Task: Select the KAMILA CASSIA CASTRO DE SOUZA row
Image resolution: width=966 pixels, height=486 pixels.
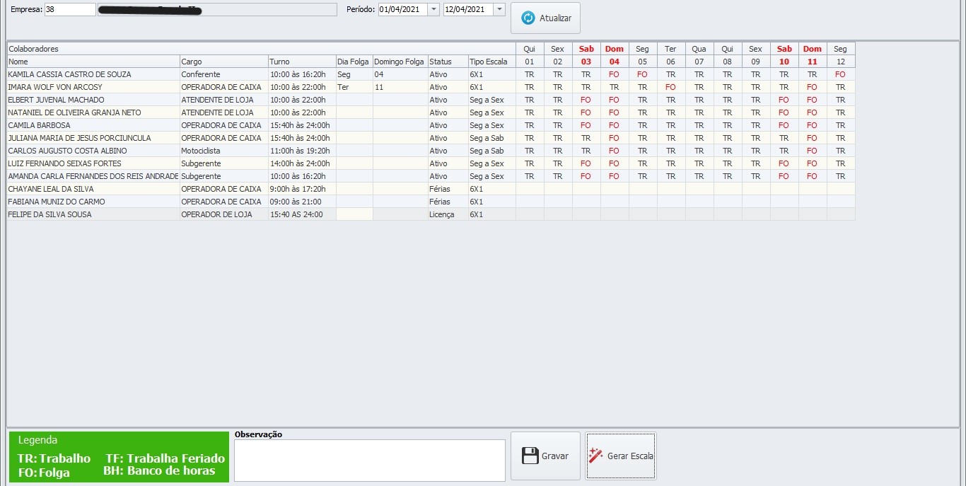Action: click(x=92, y=74)
